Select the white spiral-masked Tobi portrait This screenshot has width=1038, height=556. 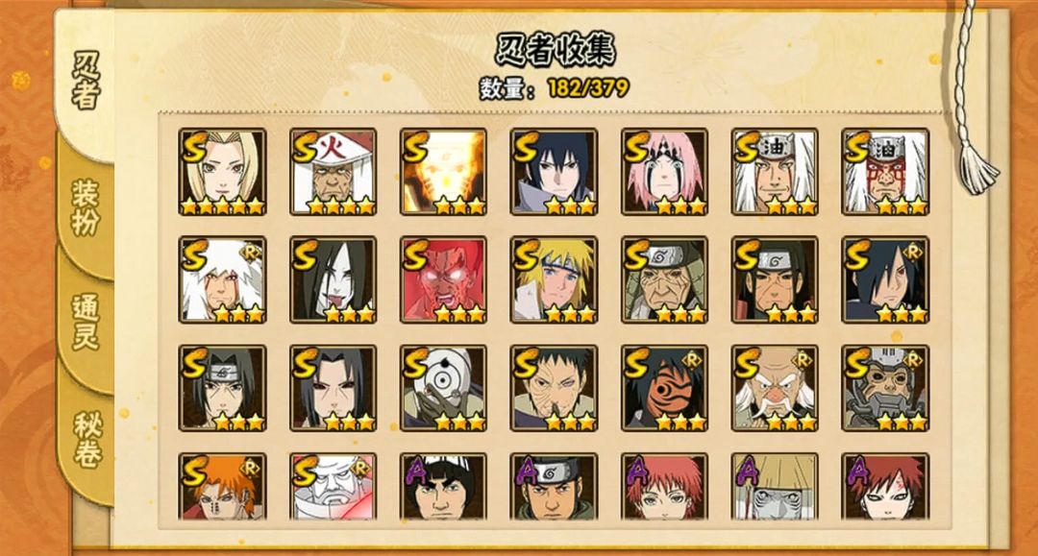point(443,388)
